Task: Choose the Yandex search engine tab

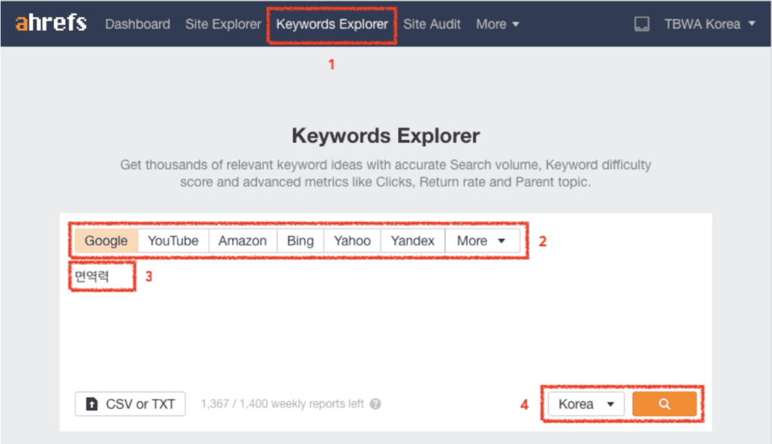Action: [412, 240]
